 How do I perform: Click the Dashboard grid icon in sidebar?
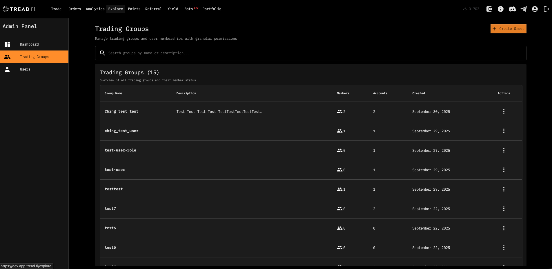(7, 44)
